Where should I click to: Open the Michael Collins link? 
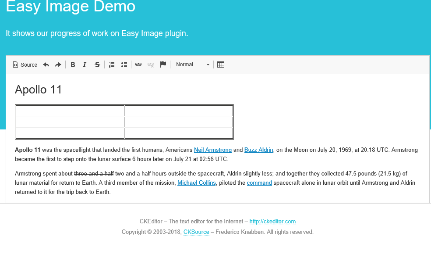pos(197,183)
